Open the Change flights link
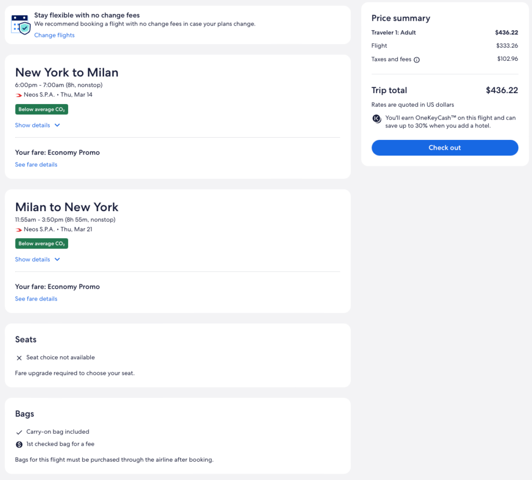 pos(55,35)
